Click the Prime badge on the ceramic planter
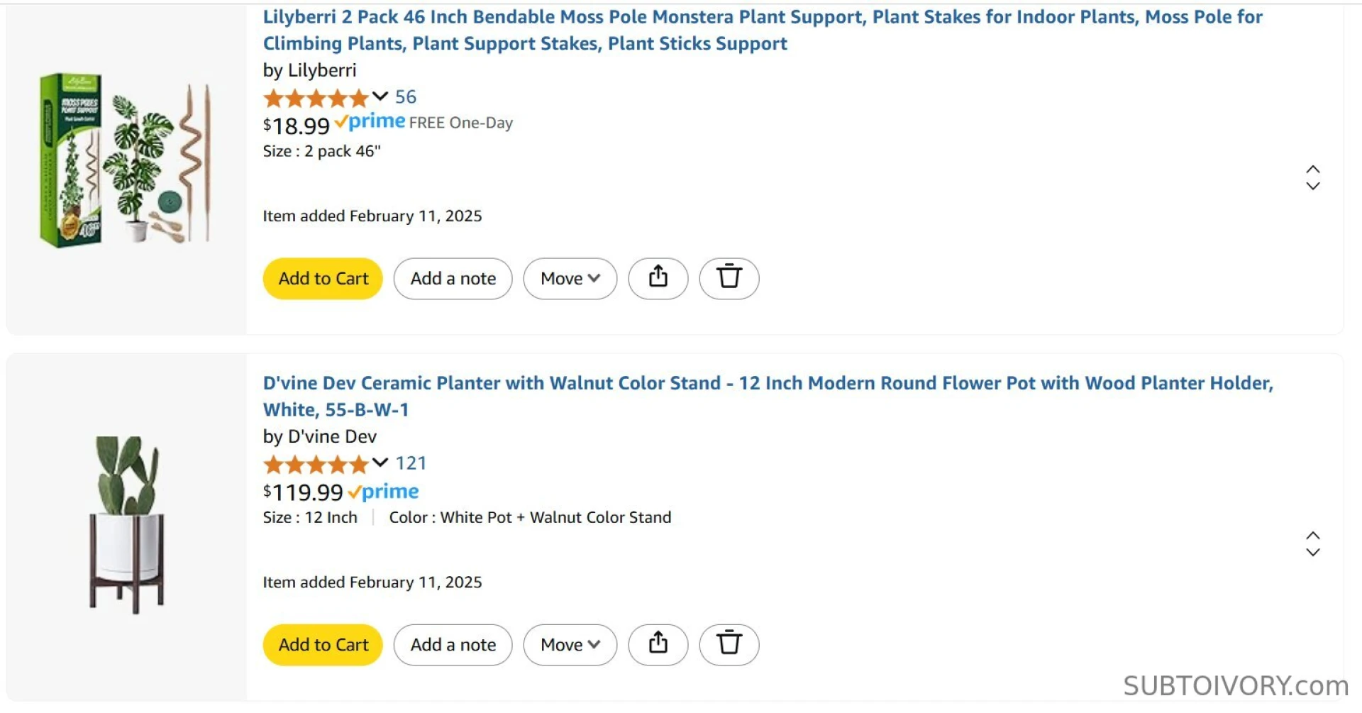 coord(384,491)
